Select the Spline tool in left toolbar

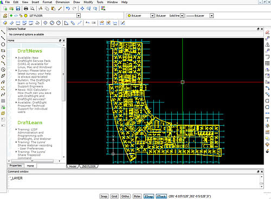3,94
